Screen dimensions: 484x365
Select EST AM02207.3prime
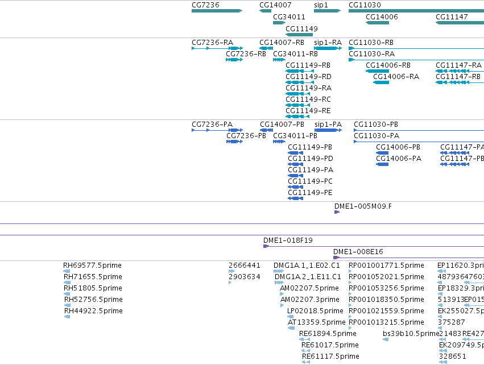(x=309, y=300)
